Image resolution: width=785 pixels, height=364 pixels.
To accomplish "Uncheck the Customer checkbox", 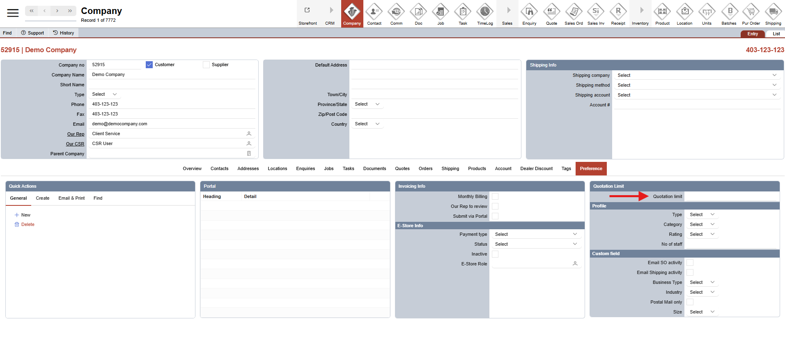I will pos(149,65).
